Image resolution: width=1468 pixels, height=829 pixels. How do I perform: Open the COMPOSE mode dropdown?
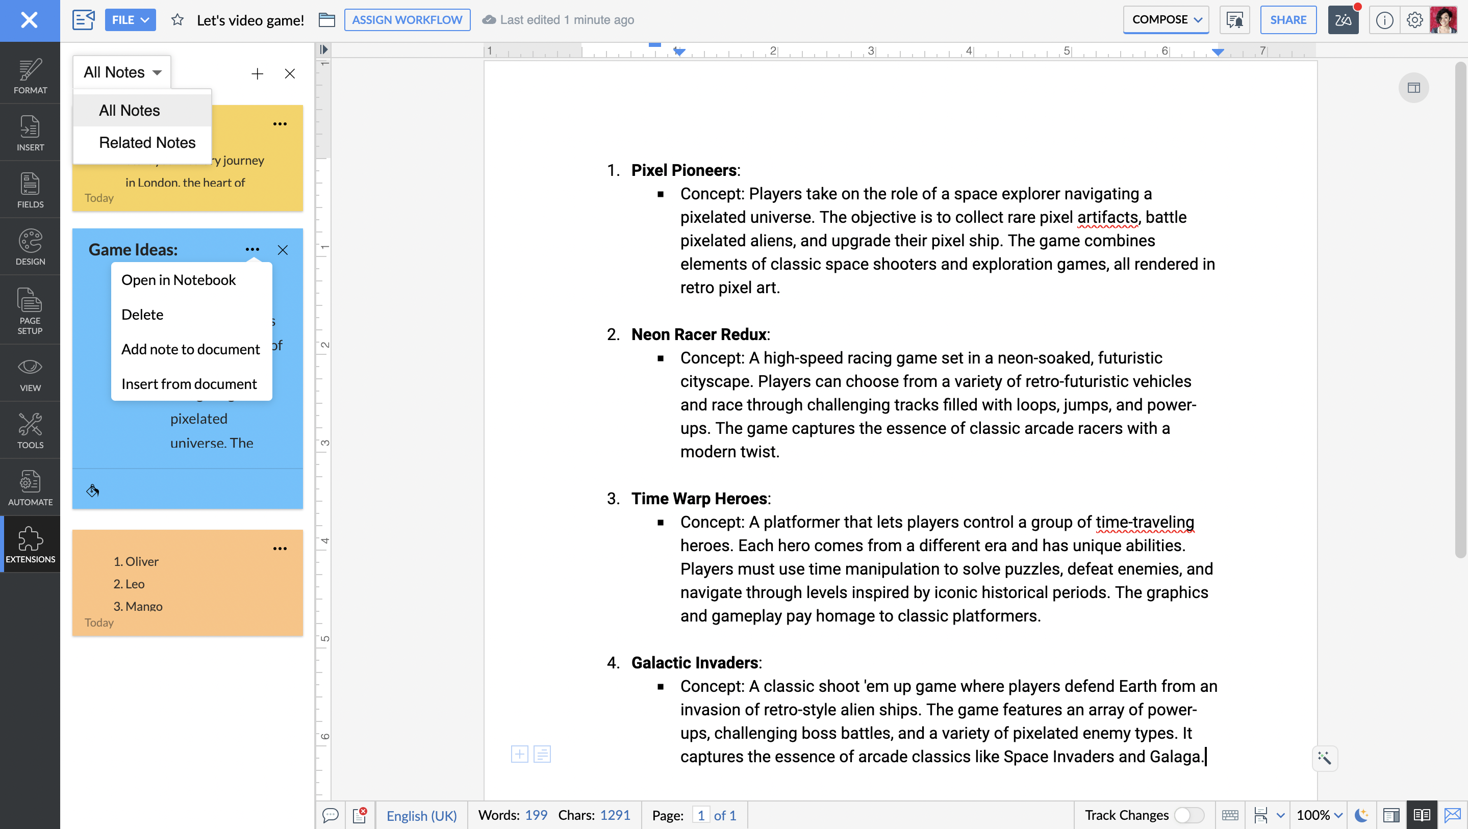point(1166,20)
